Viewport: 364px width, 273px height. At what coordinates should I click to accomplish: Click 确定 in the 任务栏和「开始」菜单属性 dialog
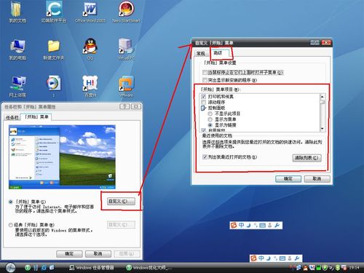[x=69, y=254]
